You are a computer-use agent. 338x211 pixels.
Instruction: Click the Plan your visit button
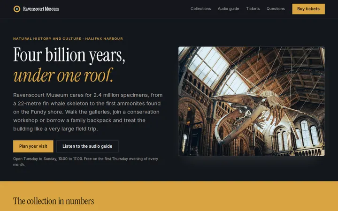pos(33,146)
